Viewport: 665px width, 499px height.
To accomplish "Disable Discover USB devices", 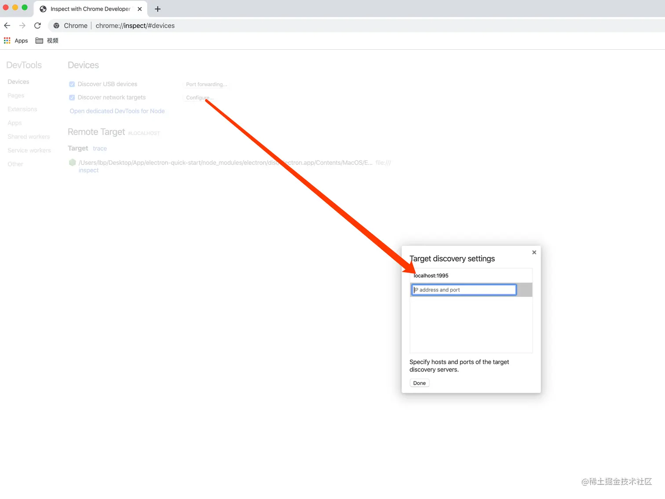I will [x=72, y=84].
